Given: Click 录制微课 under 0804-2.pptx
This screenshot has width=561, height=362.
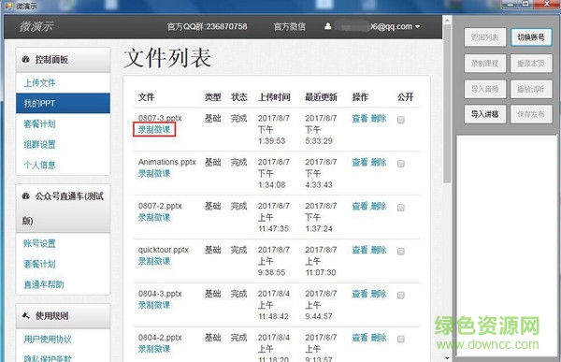Looking at the screenshot, I should coord(154,349).
